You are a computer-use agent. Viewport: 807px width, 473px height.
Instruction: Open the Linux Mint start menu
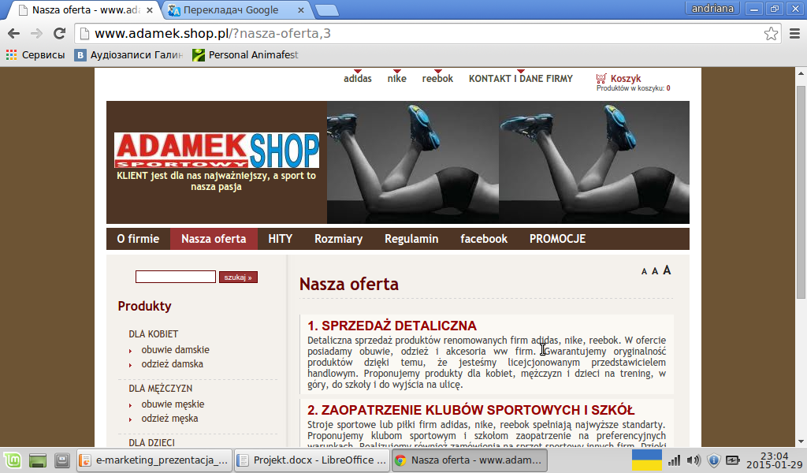13,460
